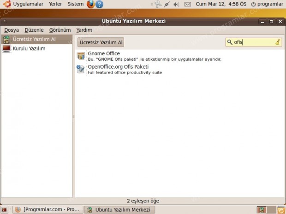This screenshot has height=214, width=286.
Task: Clear search with the broom icon
Action: pyautogui.click(x=278, y=42)
